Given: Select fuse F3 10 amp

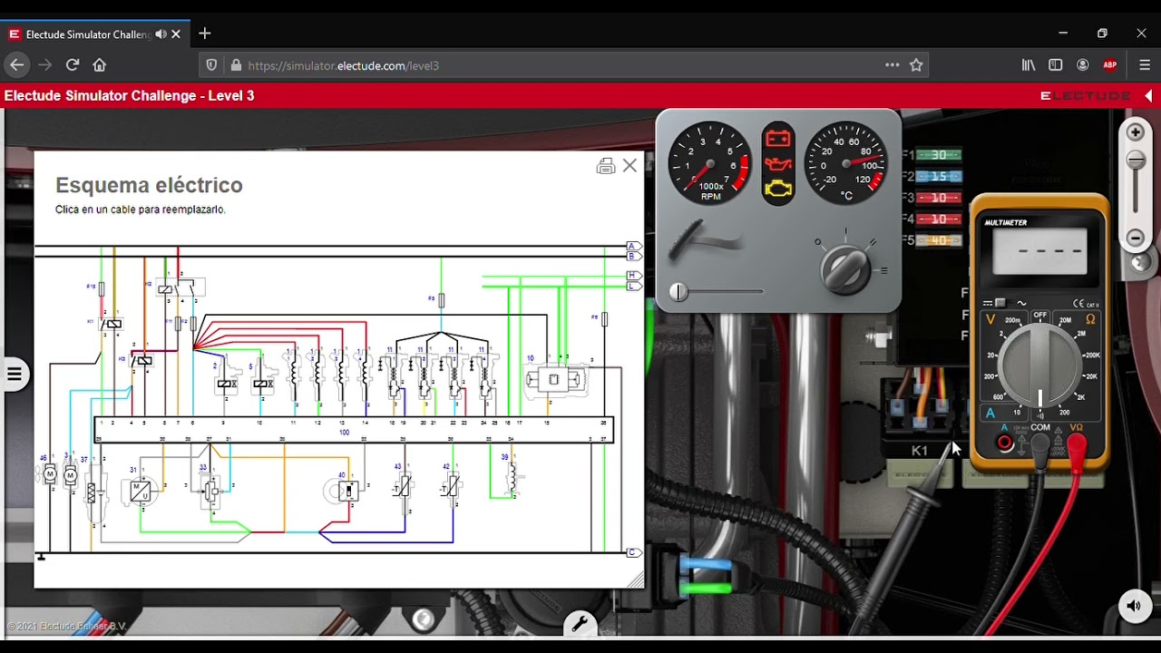Looking at the screenshot, I should (938, 198).
